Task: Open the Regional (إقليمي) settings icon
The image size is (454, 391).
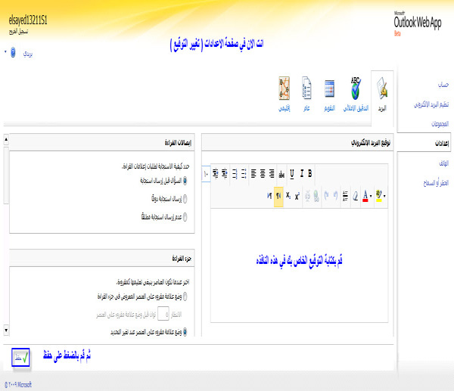Action: point(285,94)
